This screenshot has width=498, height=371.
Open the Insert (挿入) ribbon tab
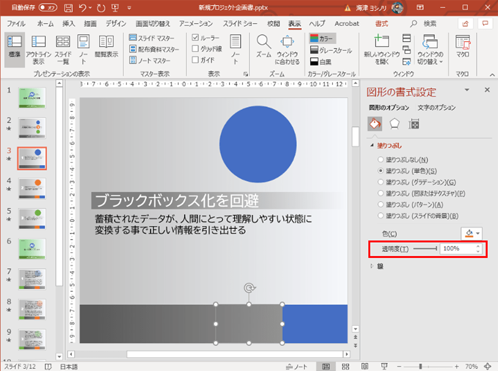[x=69, y=24]
